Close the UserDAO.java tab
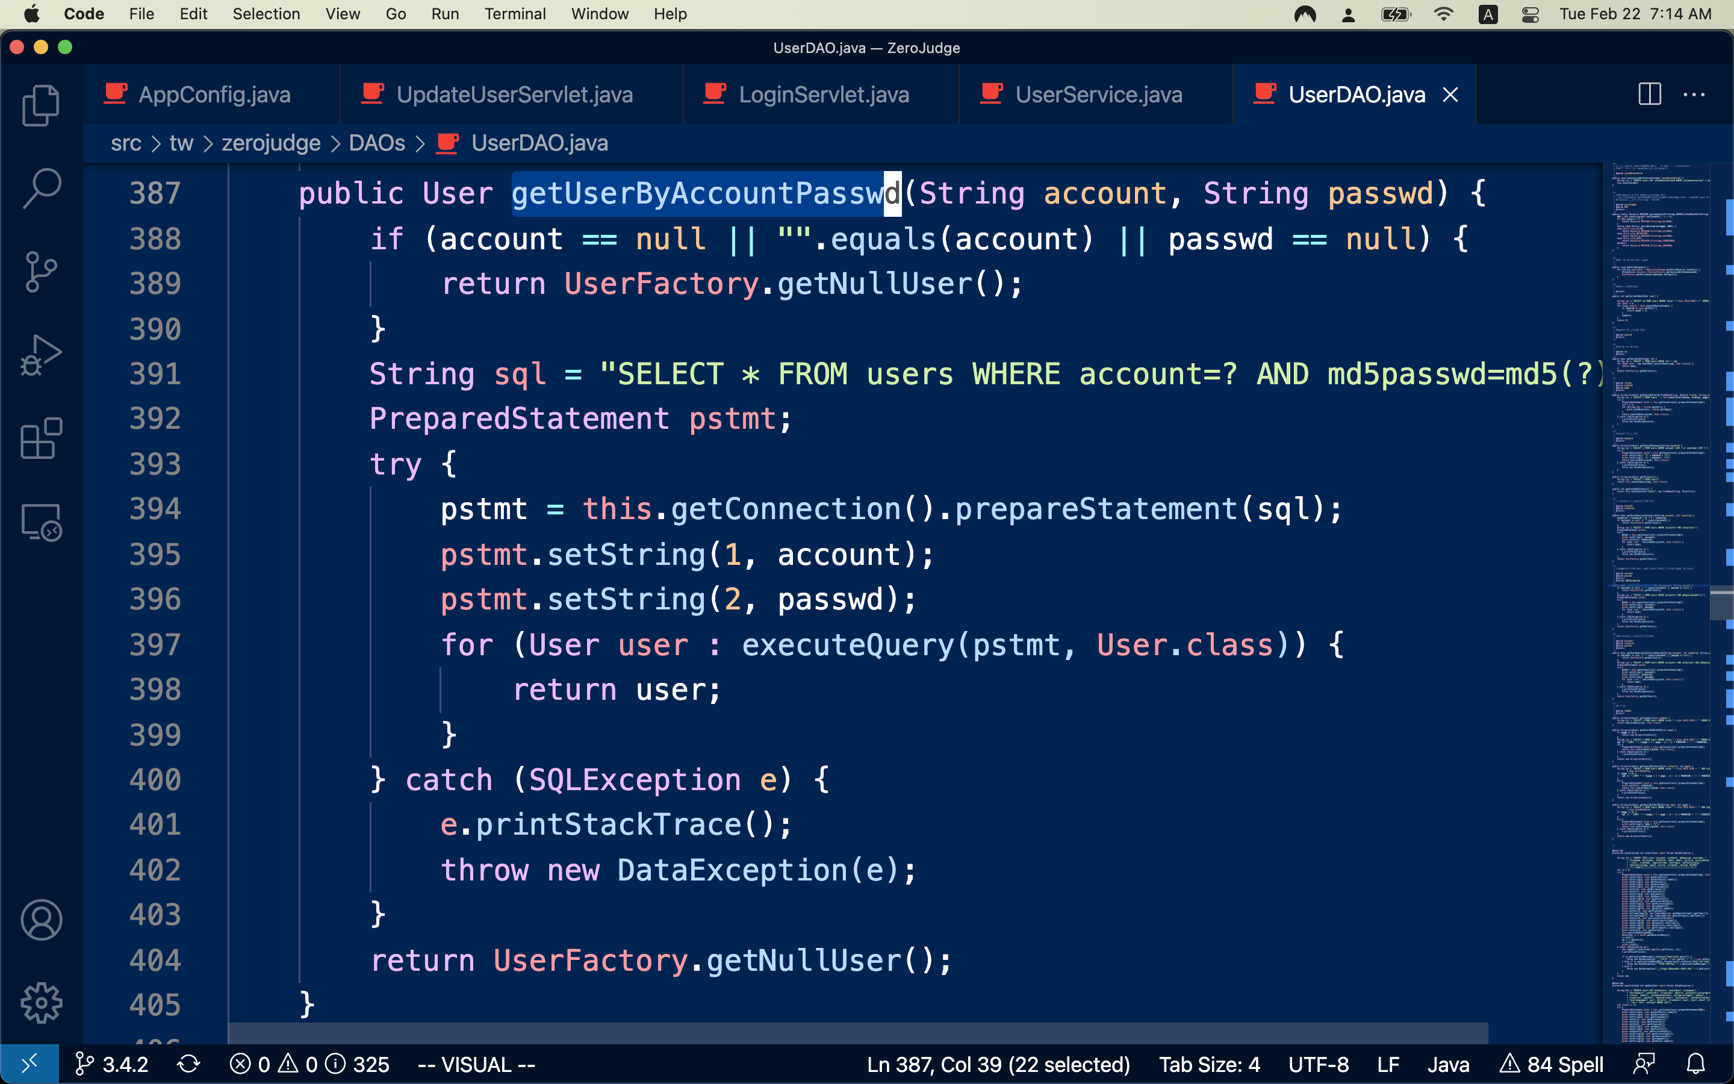1734x1084 pixels. 1450,94
